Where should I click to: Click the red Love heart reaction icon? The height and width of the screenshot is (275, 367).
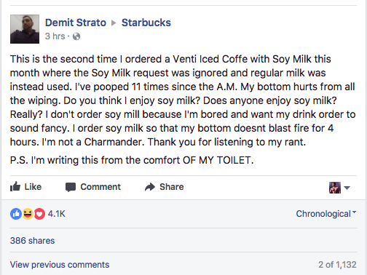39,214
